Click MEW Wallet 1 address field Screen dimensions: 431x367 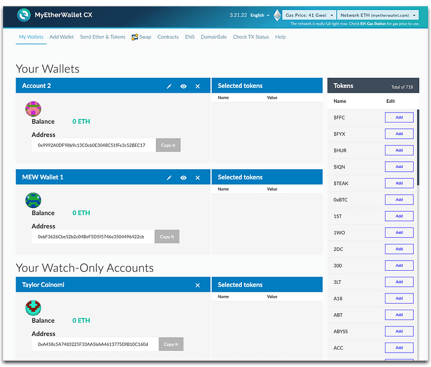point(93,236)
